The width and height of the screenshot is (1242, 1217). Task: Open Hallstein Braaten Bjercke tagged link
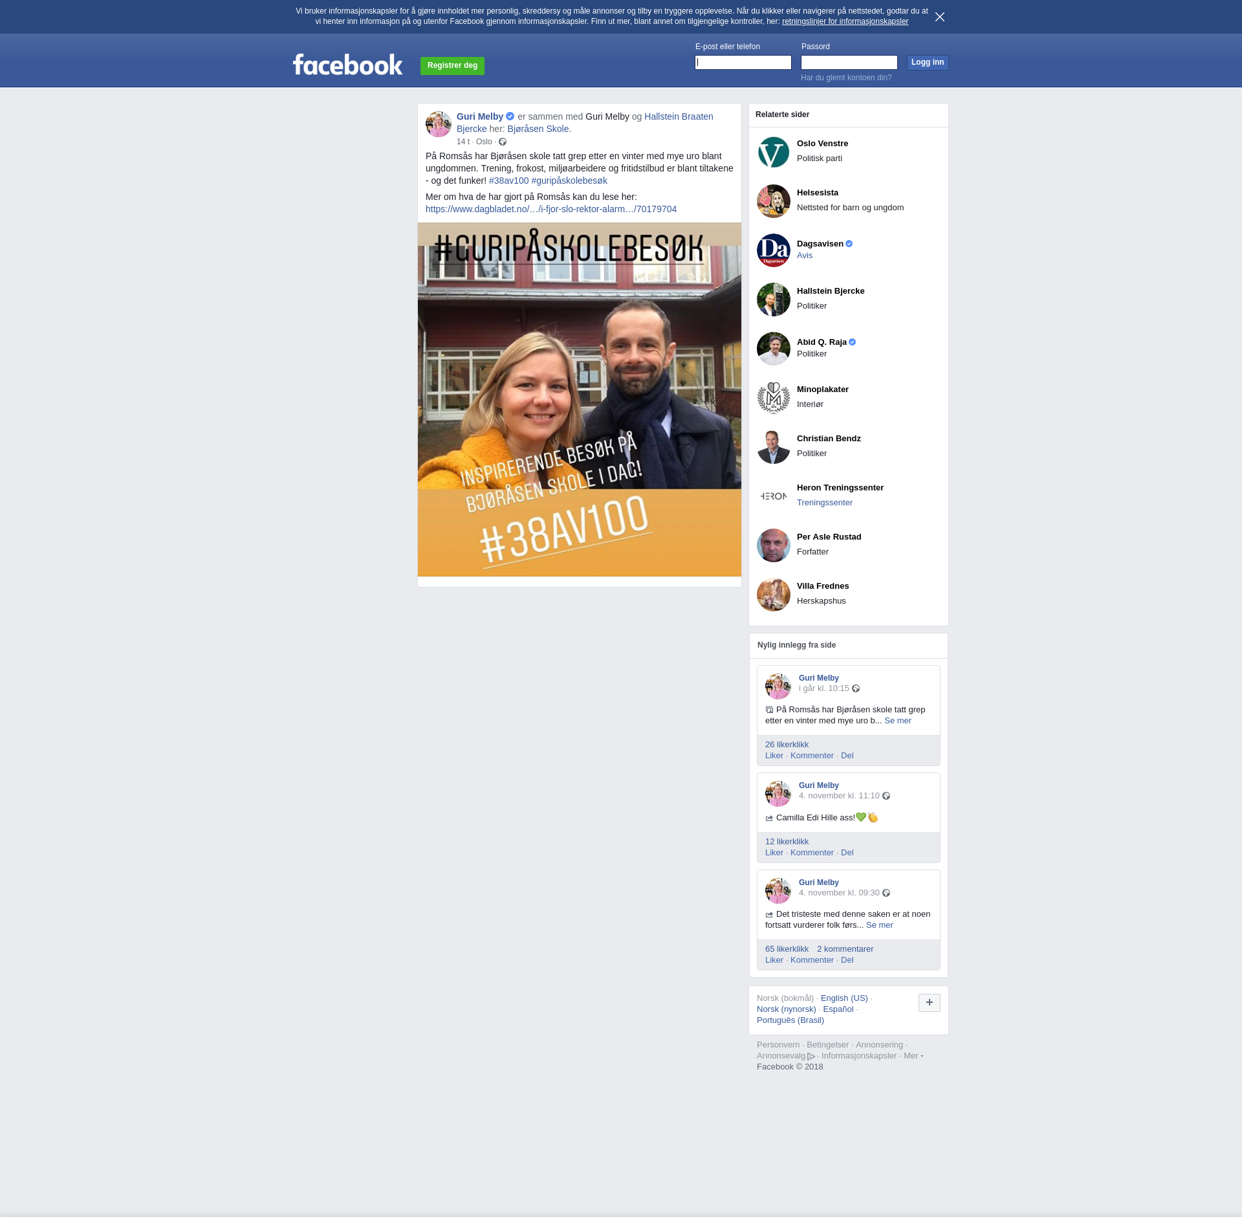click(x=679, y=116)
